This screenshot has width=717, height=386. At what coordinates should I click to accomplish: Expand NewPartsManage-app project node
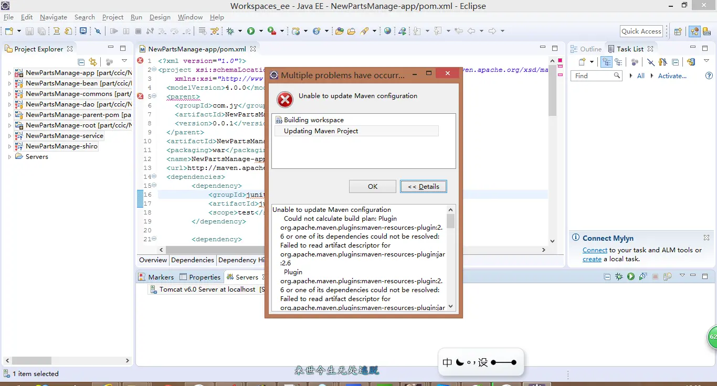click(9, 73)
